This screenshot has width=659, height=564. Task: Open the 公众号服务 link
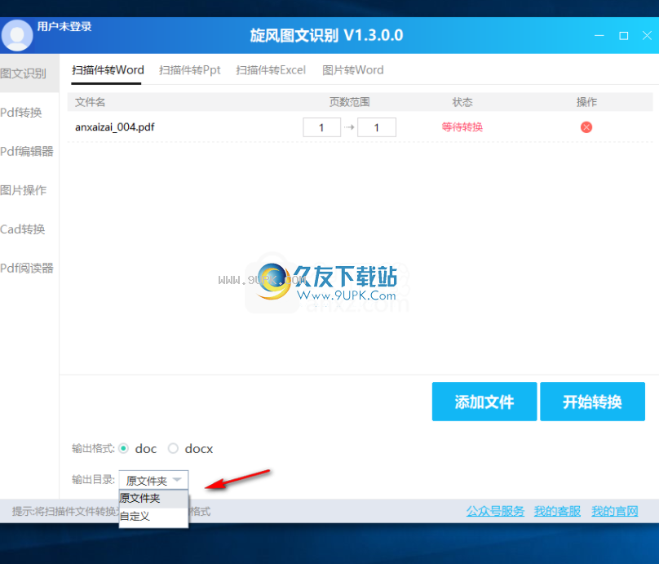coord(495,511)
